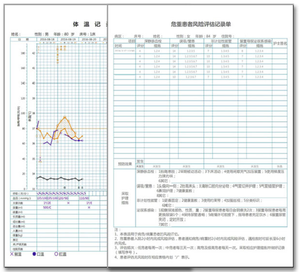The image size is (300, 272).
Task: Click 性别:女 on the risk assessment form
Action: [x=183, y=36]
